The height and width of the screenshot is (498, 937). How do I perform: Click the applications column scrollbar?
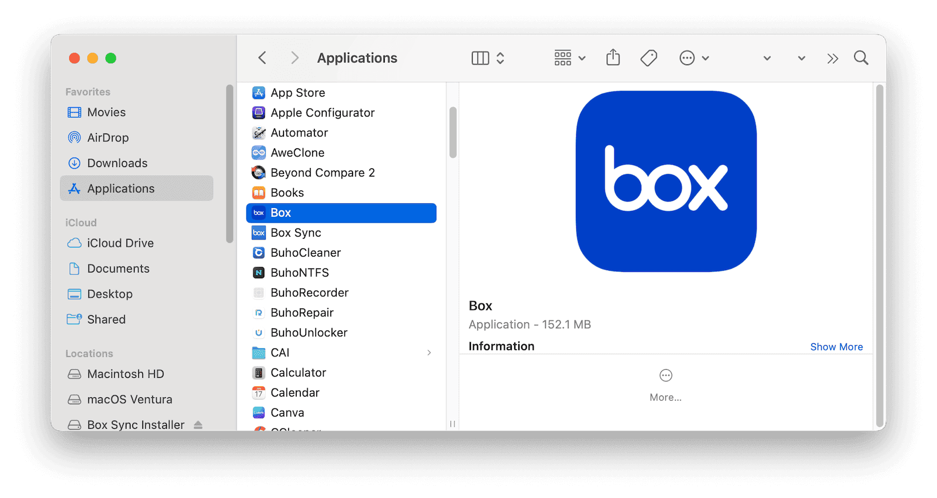[x=453, y=132]
